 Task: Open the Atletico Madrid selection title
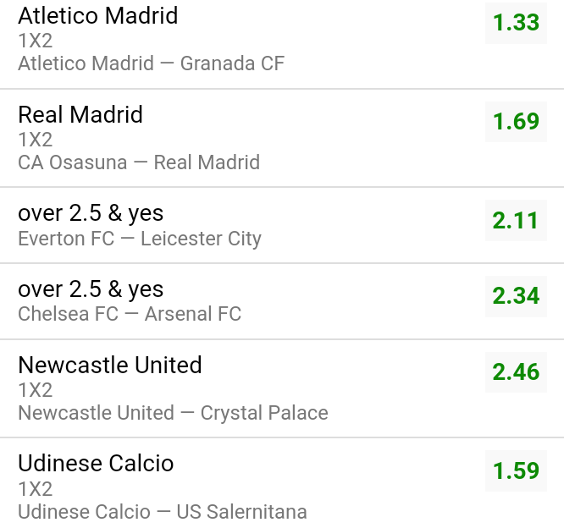(97, 15)
